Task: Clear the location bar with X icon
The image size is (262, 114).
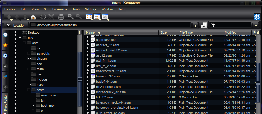Action: pyautogui.click(x=9, y=26)
